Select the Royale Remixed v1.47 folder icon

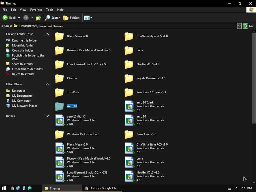coord(129,78)
